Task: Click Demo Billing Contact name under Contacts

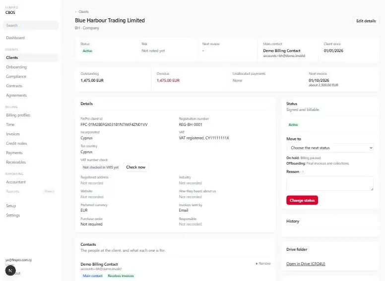Action: [x=99, y=264]
